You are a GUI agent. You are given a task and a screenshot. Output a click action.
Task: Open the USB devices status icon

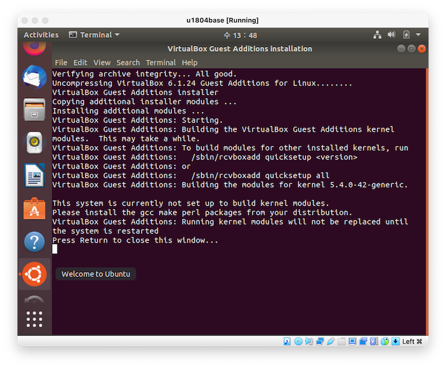331,341
